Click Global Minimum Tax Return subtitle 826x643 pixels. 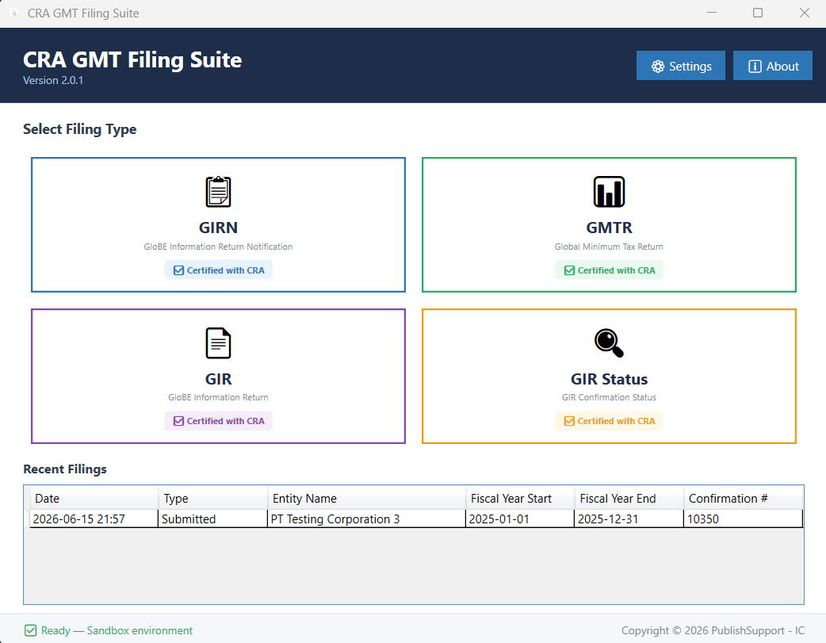pos(609,247)
